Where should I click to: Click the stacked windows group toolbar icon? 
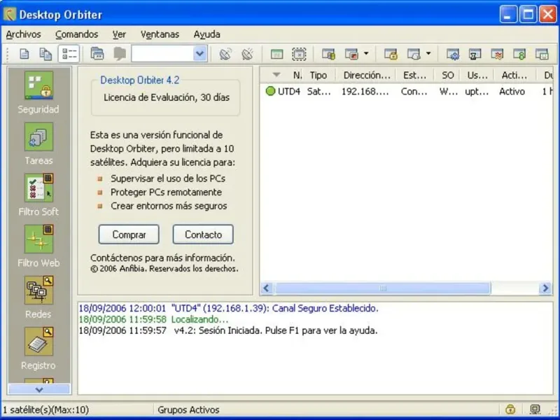point(97,54)
